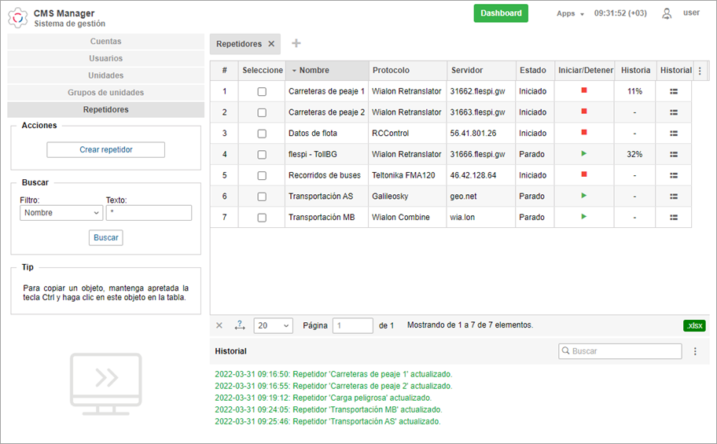Click the user profile icon
The height and width of the screenshot is (444, 717).
(x=667, y=13)
